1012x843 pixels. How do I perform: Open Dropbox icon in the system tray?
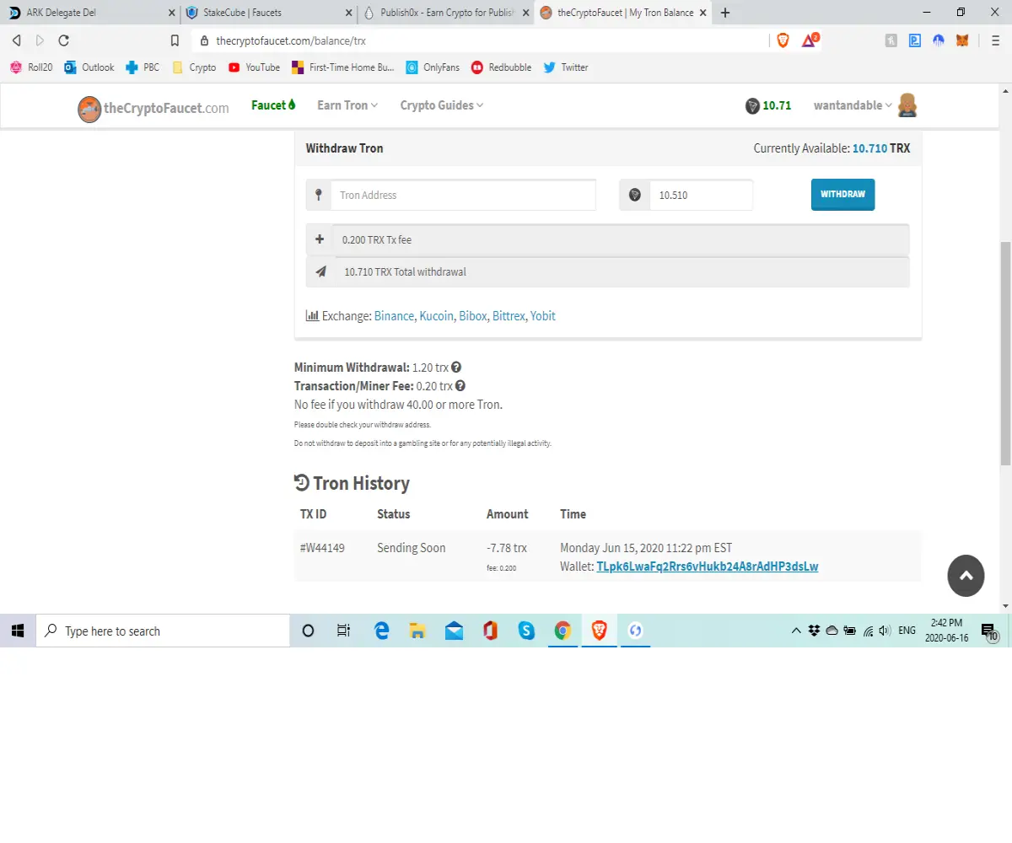coord(814,631)
